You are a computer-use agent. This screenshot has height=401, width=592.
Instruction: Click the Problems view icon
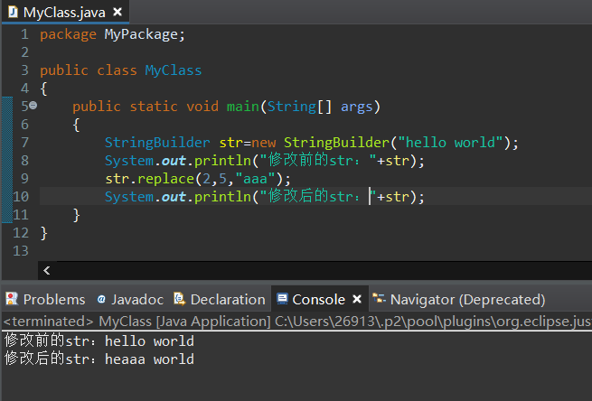(x=12, y=299)
